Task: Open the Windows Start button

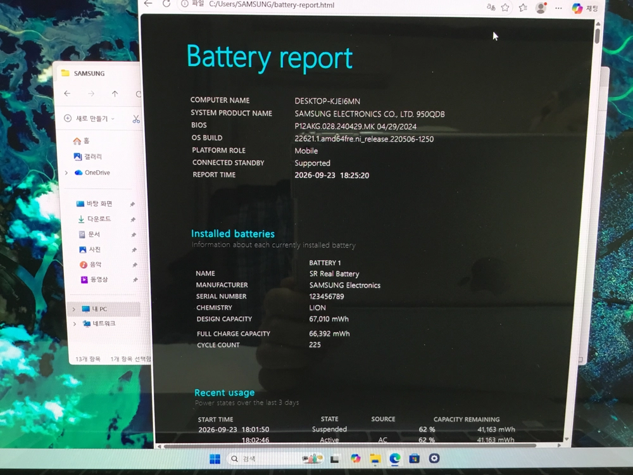Action: (215, 459)
